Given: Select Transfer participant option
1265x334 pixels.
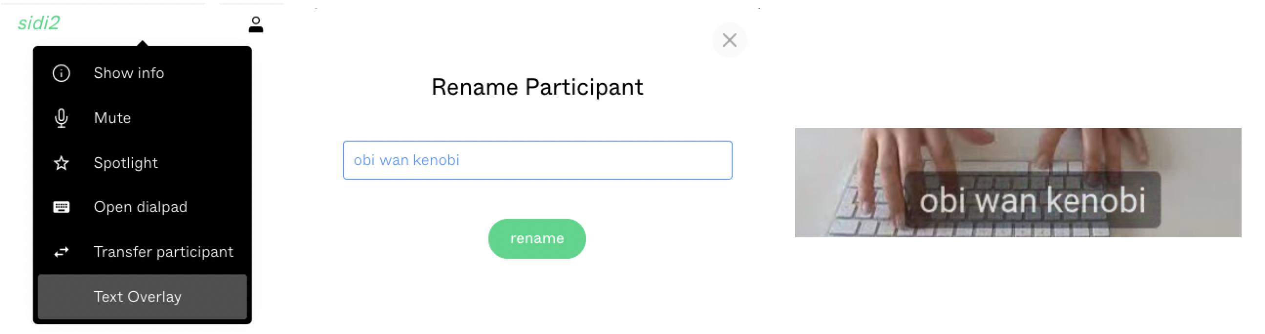Looking at the screenshot, I should (164, 251).
